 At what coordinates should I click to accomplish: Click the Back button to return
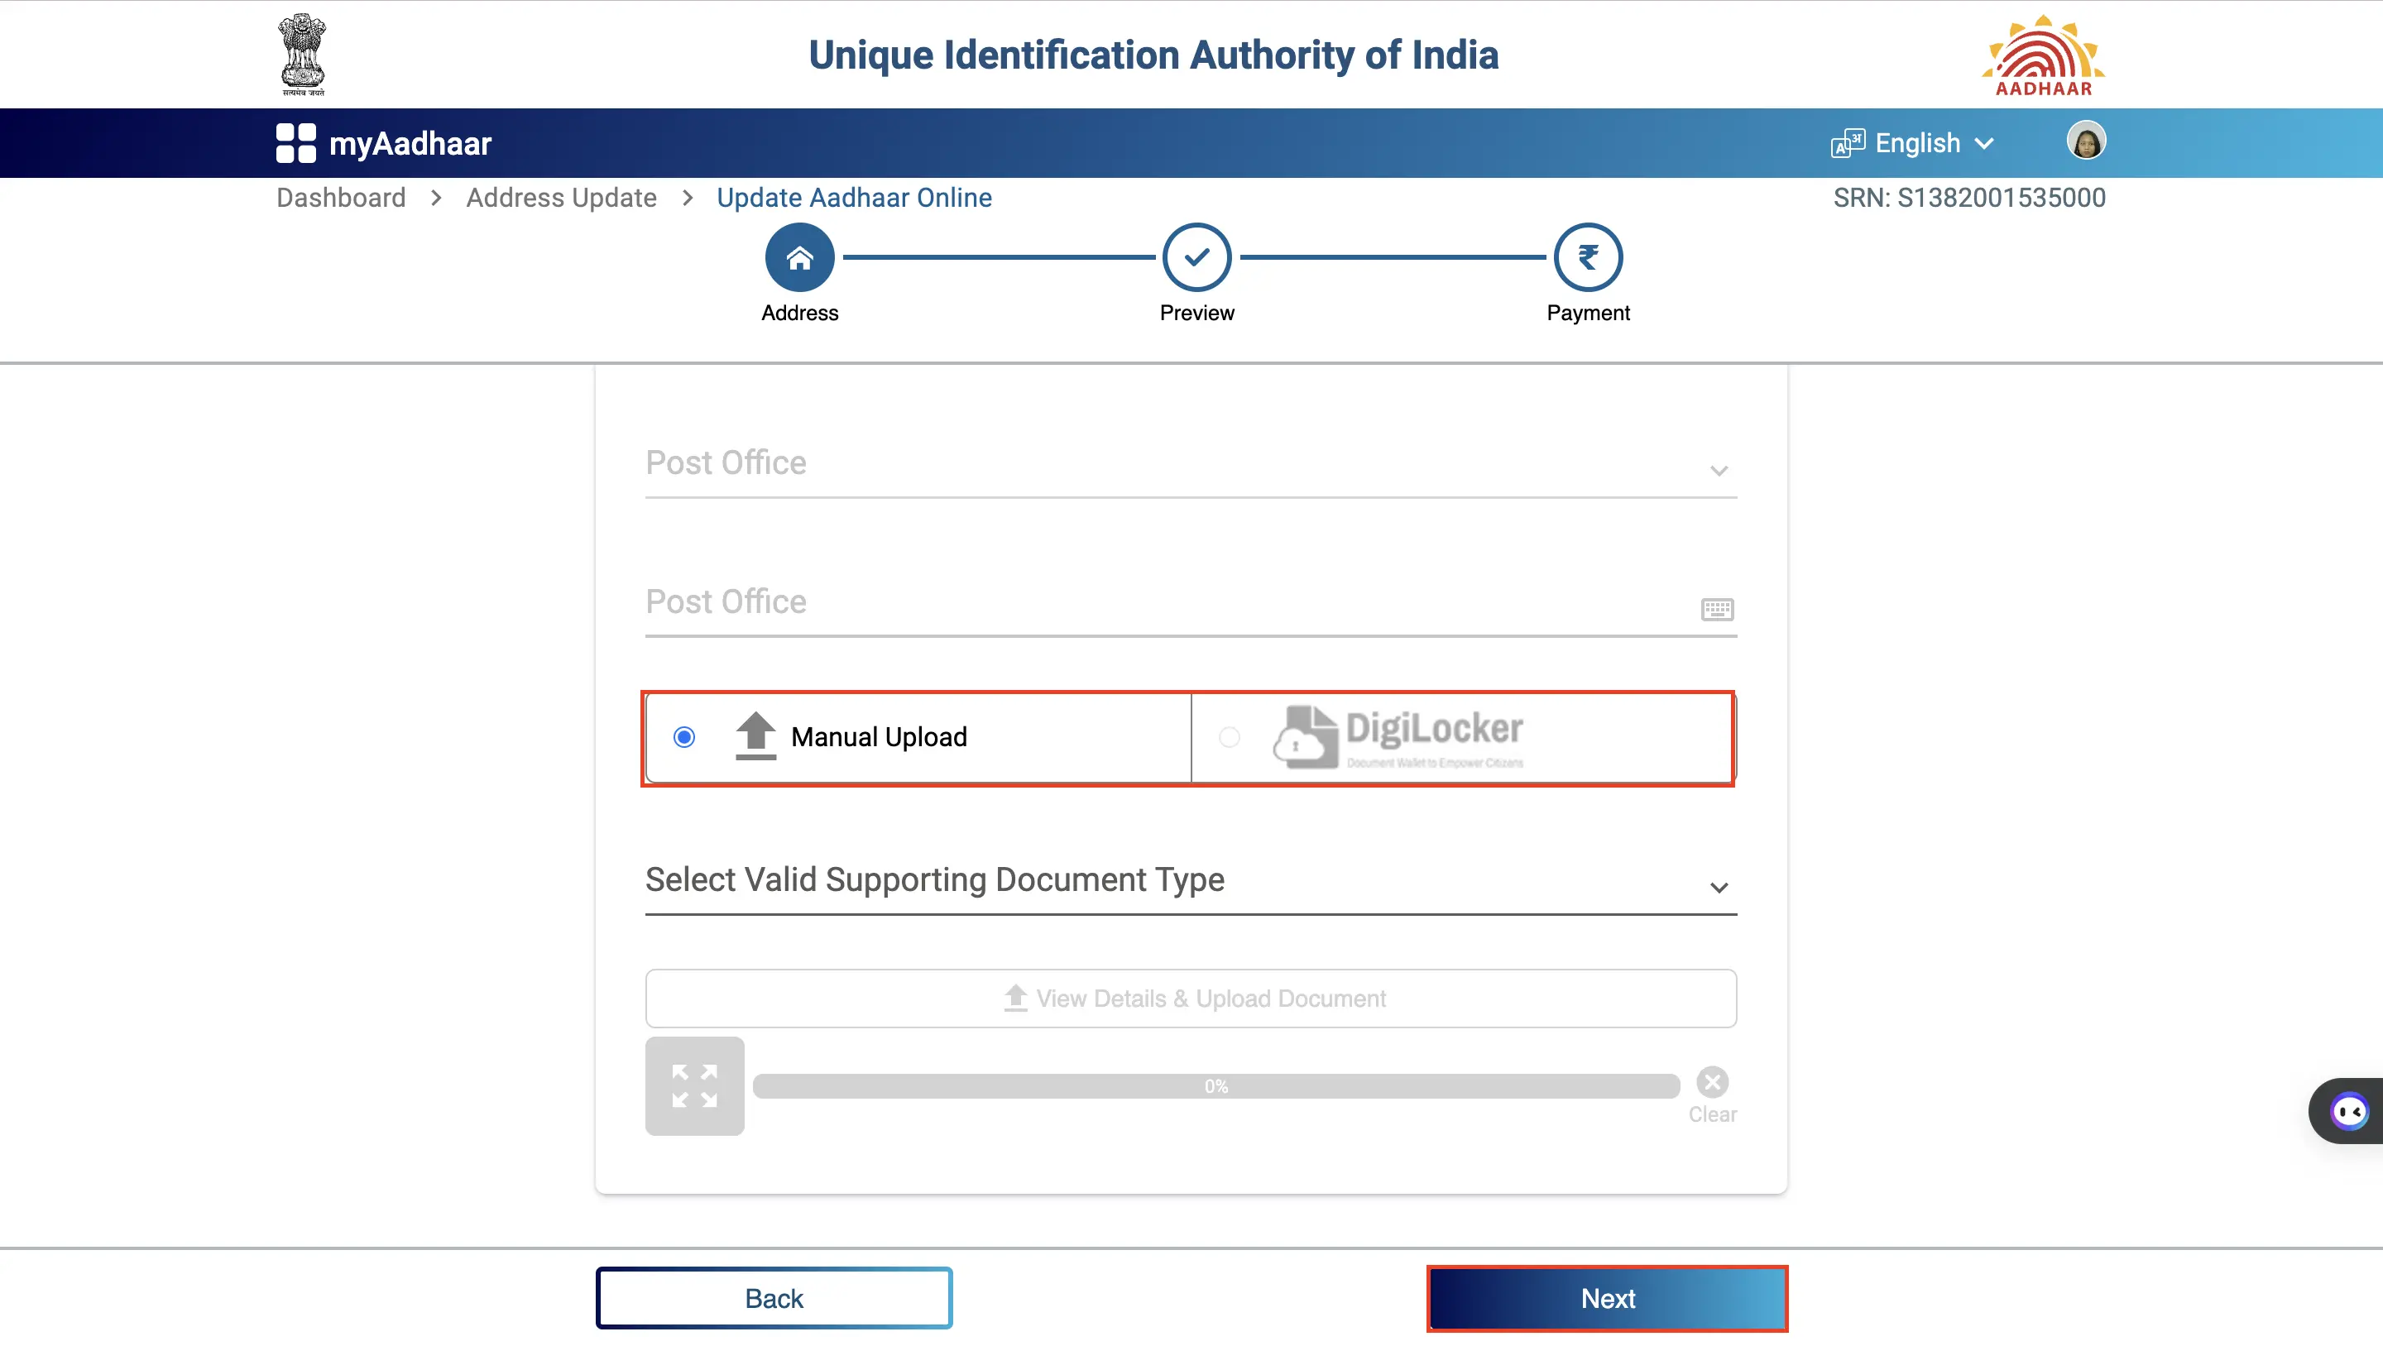point(774,1299)
